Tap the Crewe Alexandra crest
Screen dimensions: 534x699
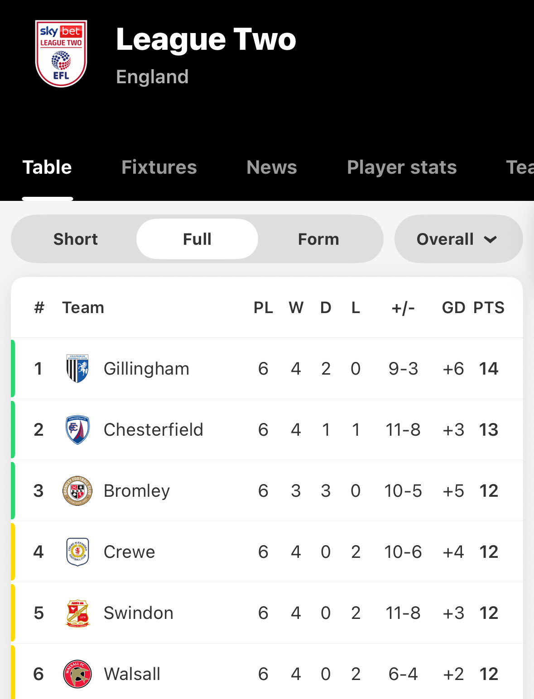77,552
